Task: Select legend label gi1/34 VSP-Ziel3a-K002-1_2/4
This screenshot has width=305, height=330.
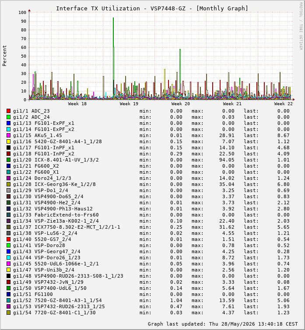Action: click(56, 221)
